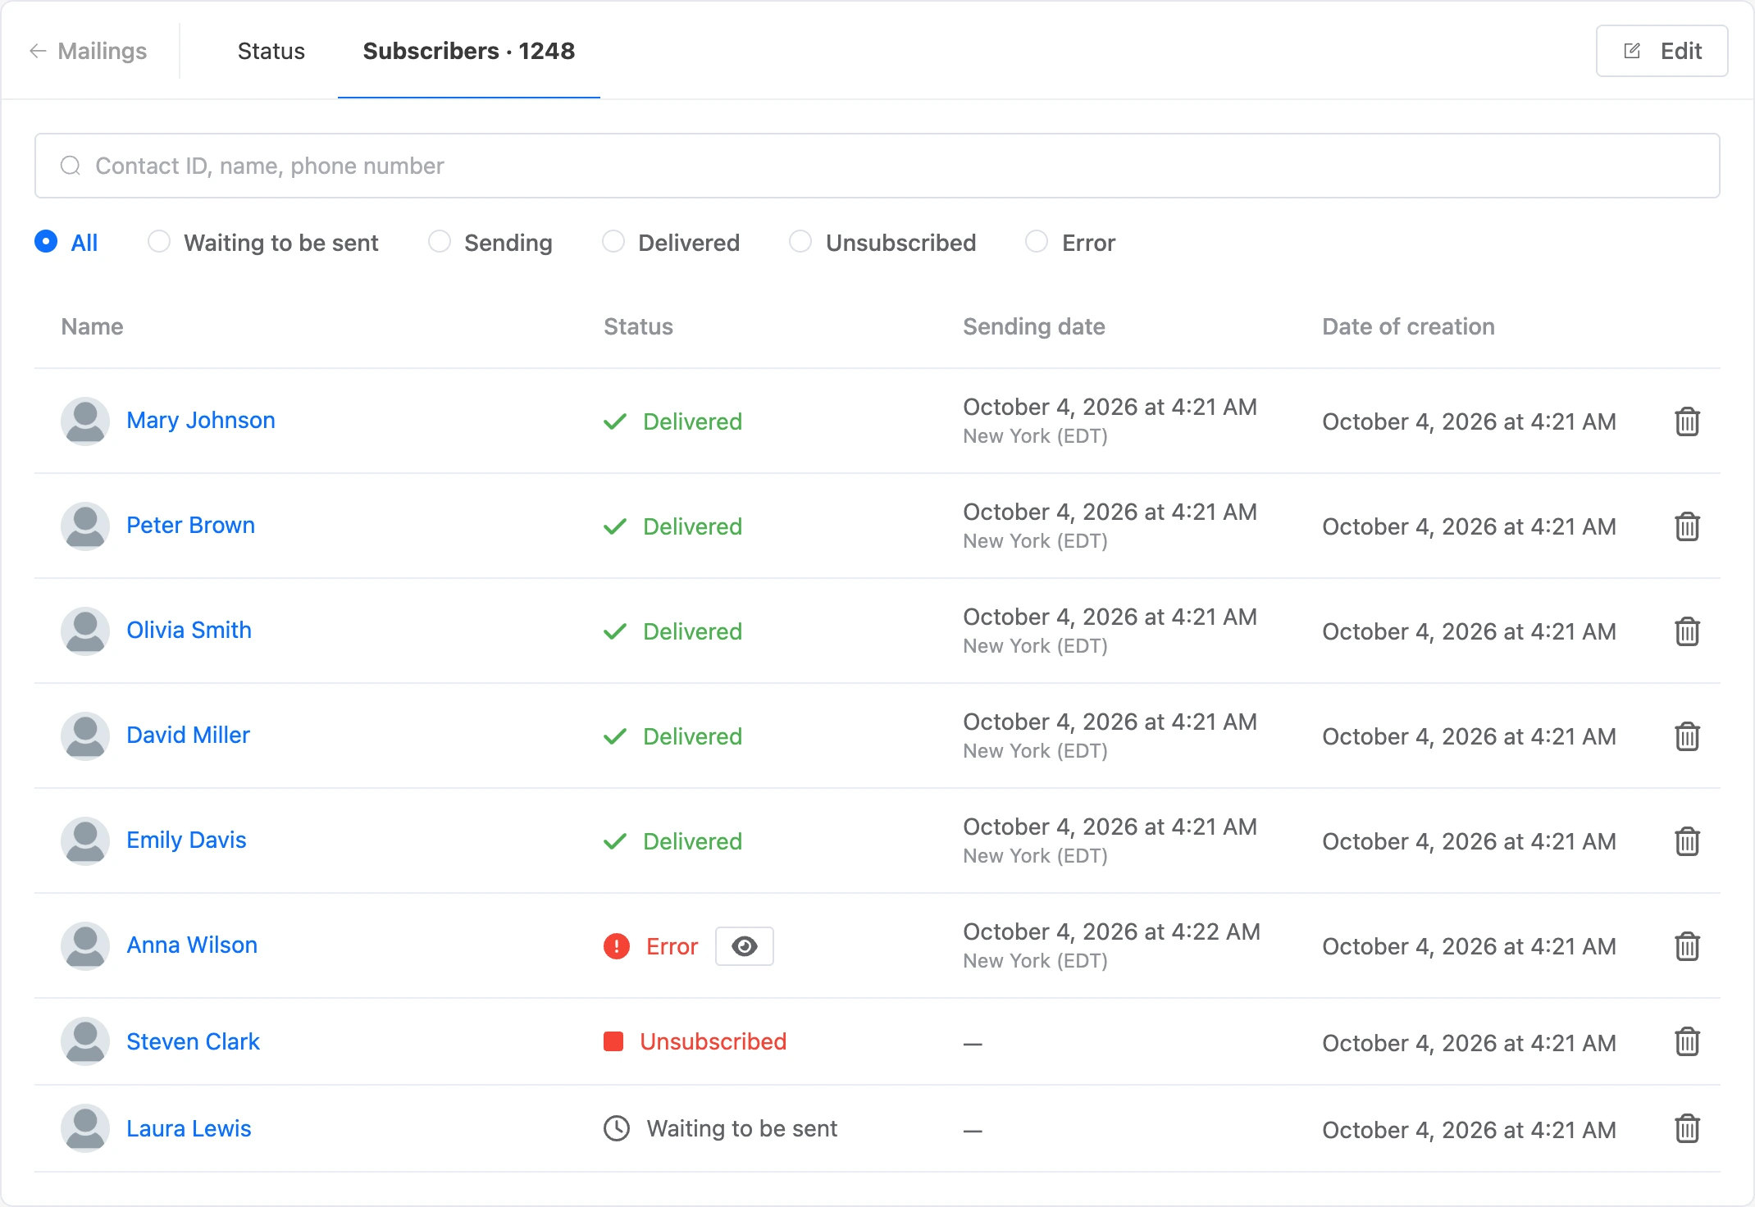Open David Miller's contact link
1755x1207 pixels.
[189, 735]
